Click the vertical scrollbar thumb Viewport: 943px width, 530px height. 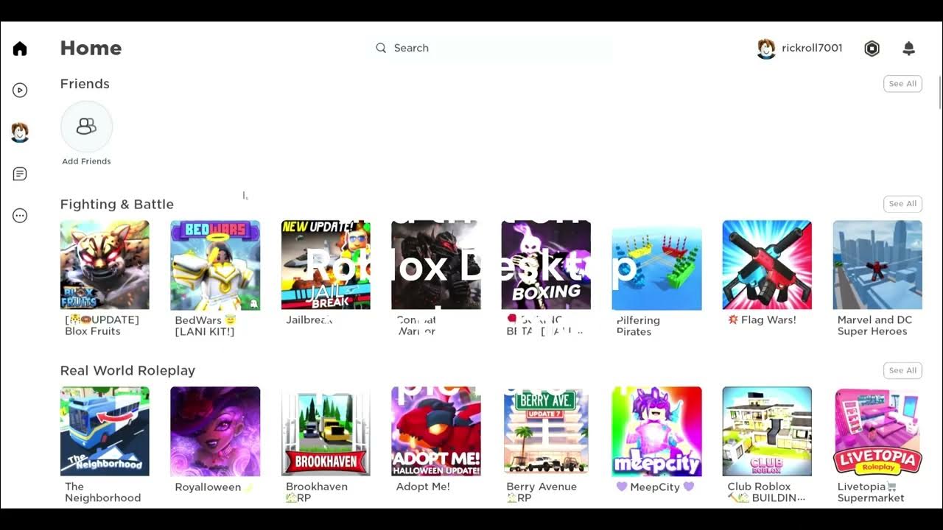click(x=940, y=92)
